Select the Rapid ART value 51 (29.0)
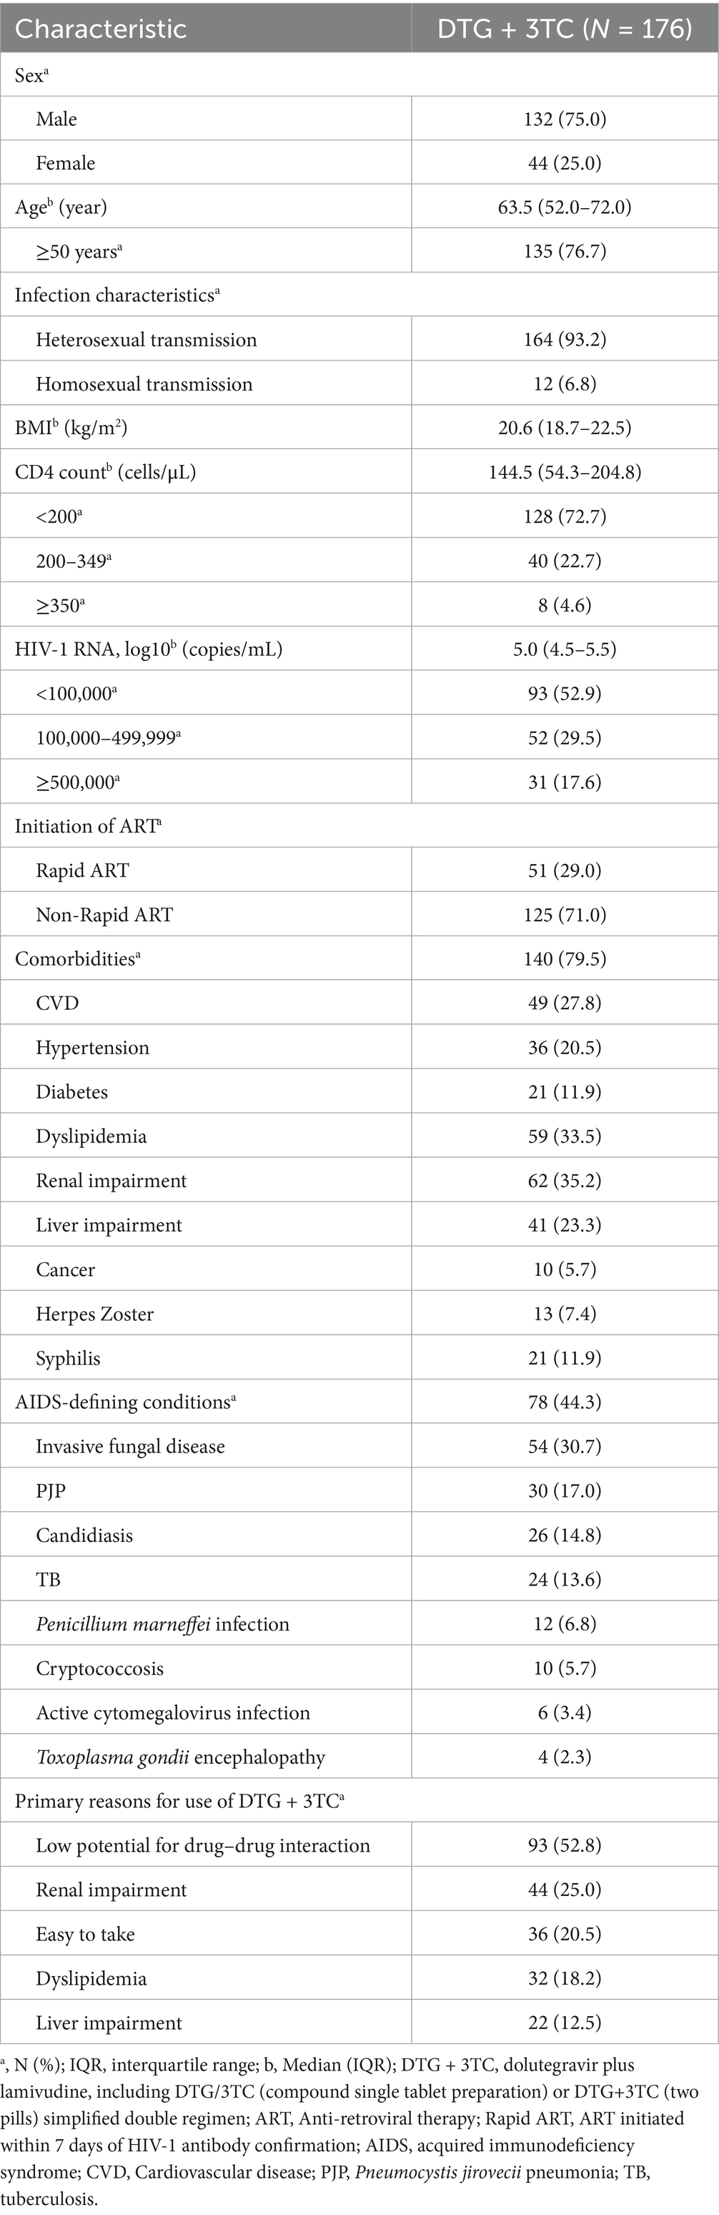This screenshot has height=2215, width=719. (565, 870)
